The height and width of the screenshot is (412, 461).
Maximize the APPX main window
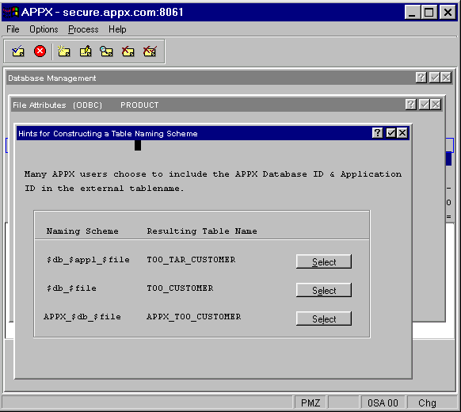pyautogui.click(x=429, y=13)
